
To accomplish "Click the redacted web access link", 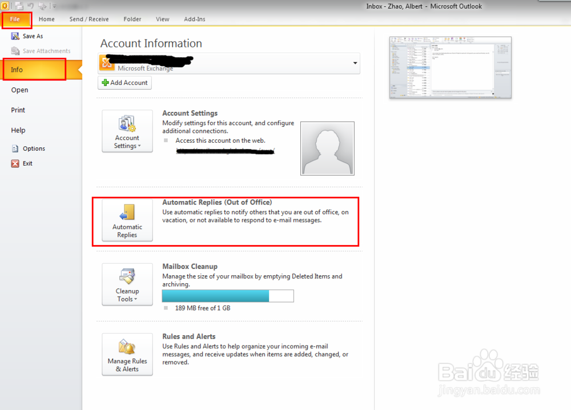I will pyautogui.click(x=226, y=151).
